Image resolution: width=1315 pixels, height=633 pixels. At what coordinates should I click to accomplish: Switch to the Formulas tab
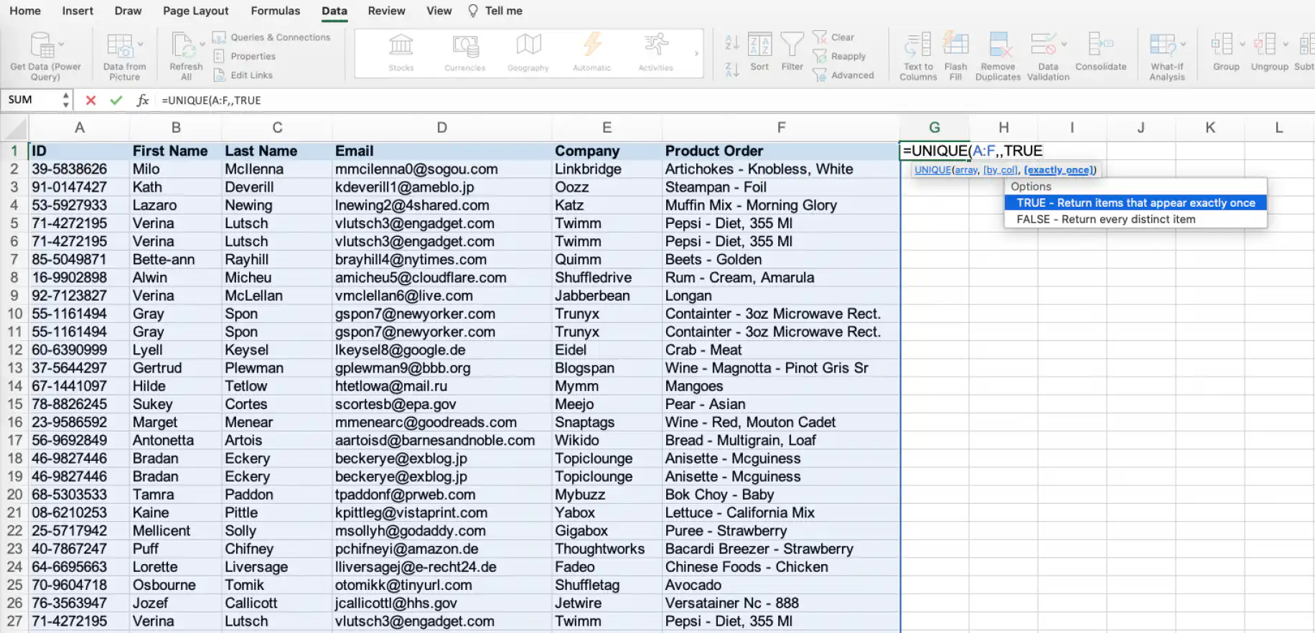pyautogui.click(x=276, y=11)
